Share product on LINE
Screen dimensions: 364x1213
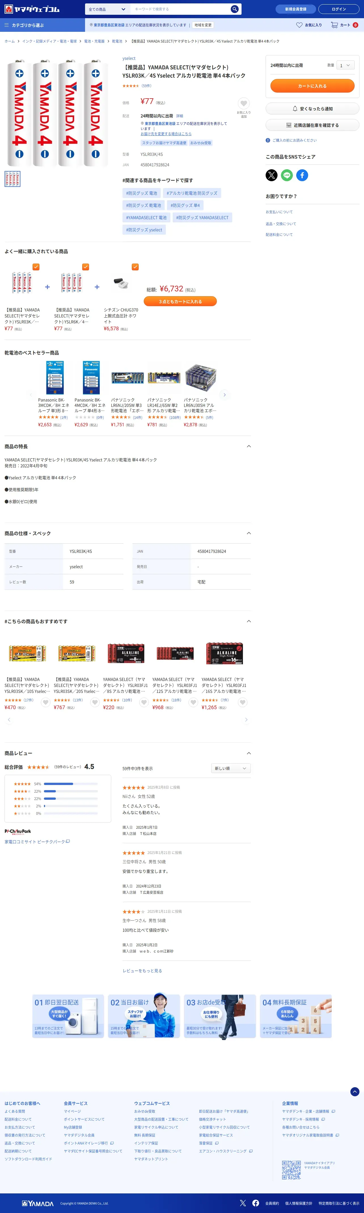tap(287, 175)
